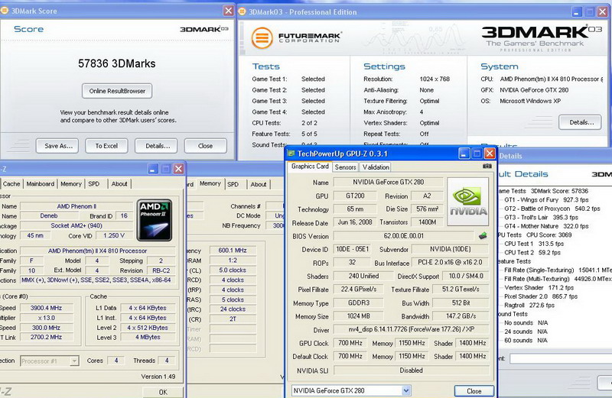Viewport: 612px width, 398px height.
Task: Click Save As in 3DMark Score window
Action: point(57,146)
